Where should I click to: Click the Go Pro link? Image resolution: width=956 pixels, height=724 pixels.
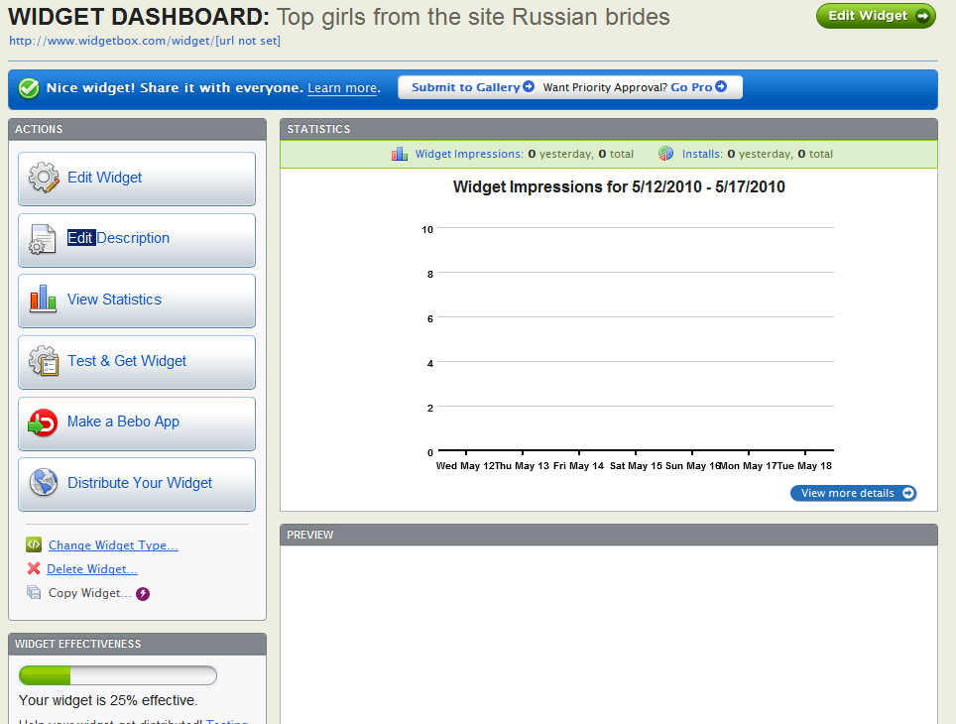point(691,87)
